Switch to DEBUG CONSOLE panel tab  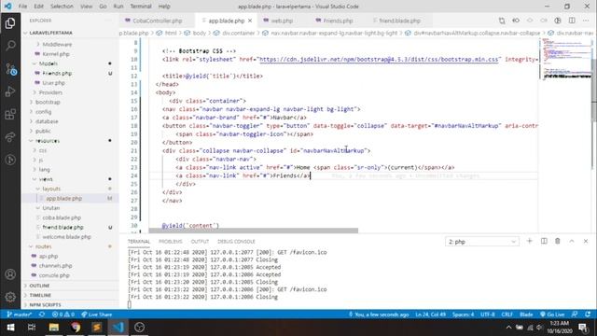point(236,242)
